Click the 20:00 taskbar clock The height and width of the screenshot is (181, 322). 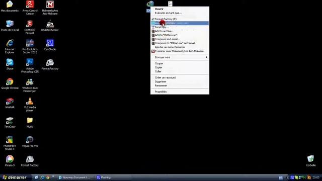[x=316, y=177]
